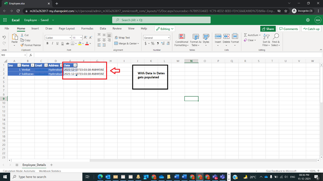Switch to the Data tab
323x181 pixels.
point(103,28)
